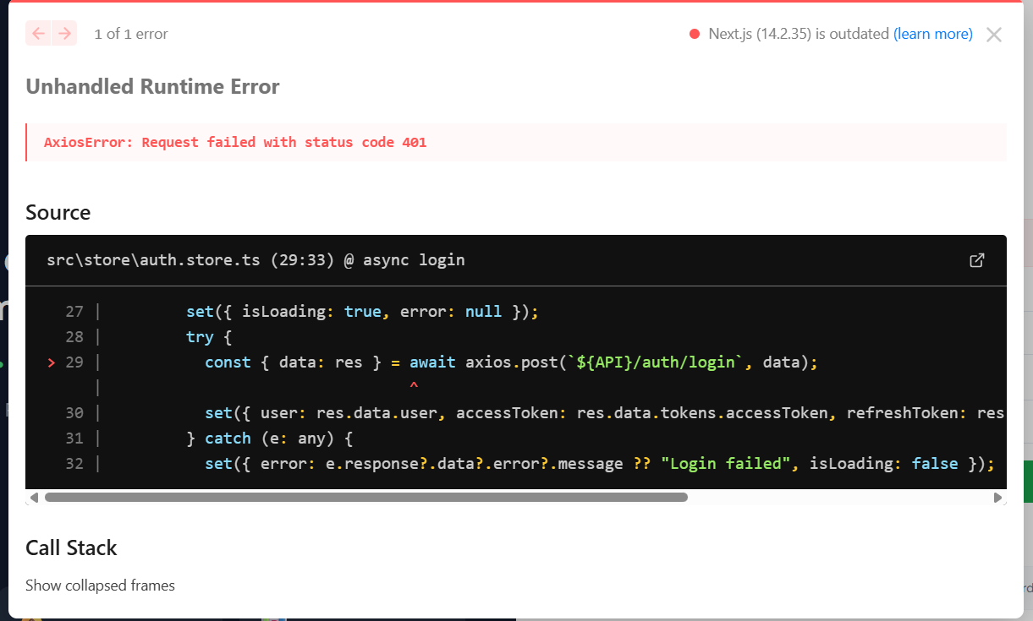Image resolution: width=1033 pixels, height=621 pixels.
Task: Click the red outdated status dot
Action: (x=695, y=34)
